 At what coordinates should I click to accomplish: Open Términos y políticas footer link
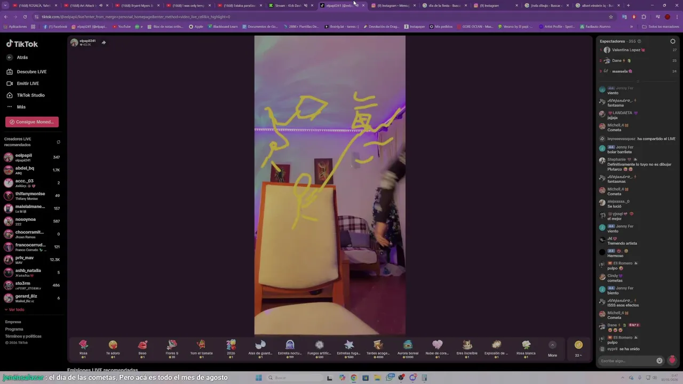[x=23, y=336]
